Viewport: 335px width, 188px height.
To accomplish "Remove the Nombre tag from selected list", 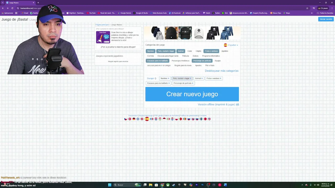I will 168,78.
